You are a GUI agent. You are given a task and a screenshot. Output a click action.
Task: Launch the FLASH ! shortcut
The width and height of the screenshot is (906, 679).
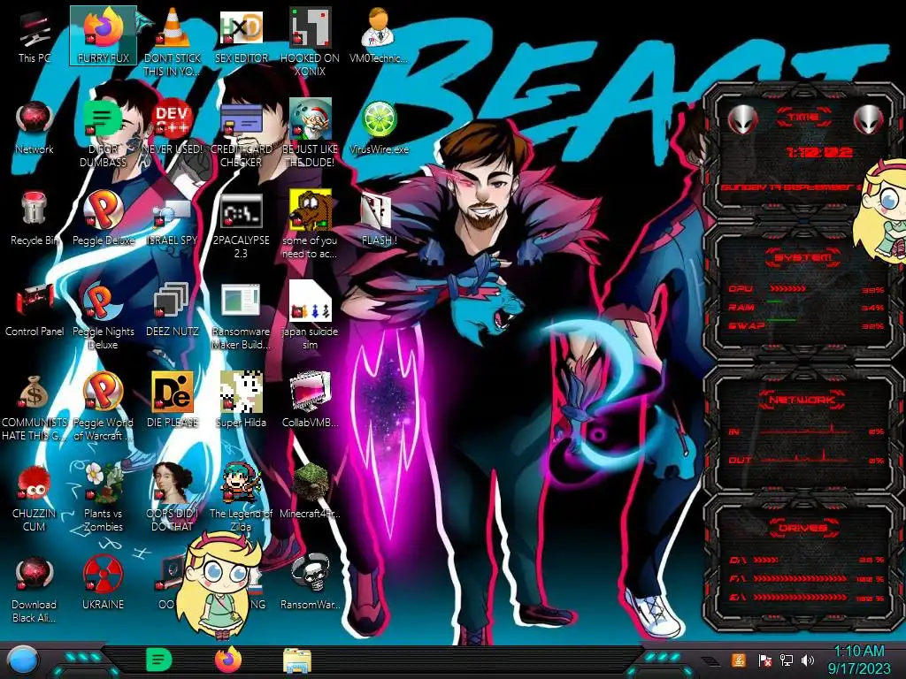tap(379, 219)
